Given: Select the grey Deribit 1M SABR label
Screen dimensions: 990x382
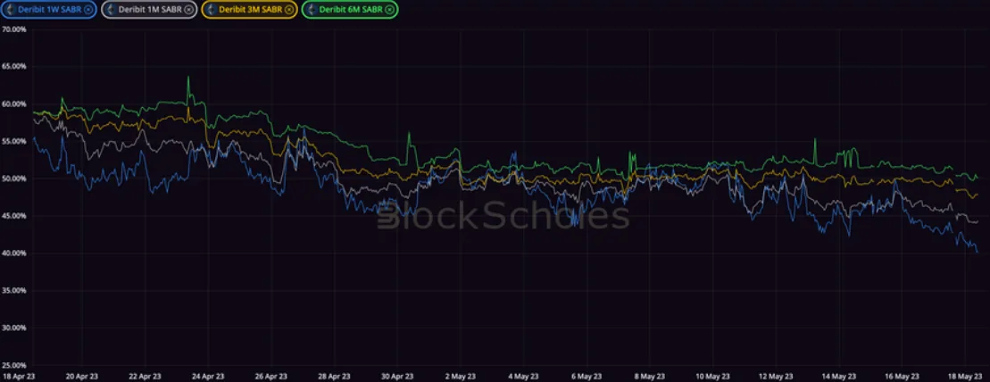Looking at the screenshot, I should tap(151, 10).
